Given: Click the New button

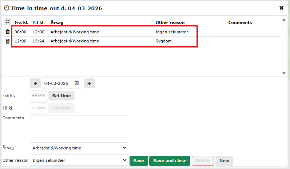Looking at the screenshot, I should point(224,161).
